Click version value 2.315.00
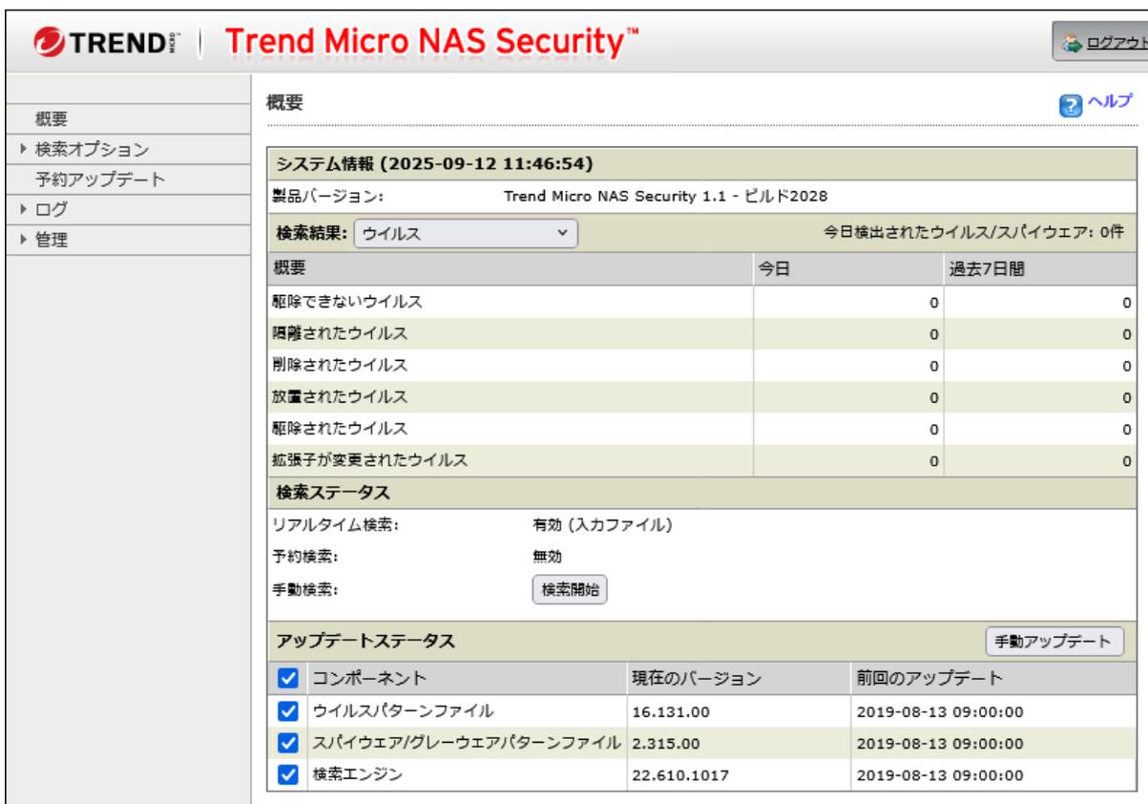This screenshot has width=1148, height=804. (667, 742)
